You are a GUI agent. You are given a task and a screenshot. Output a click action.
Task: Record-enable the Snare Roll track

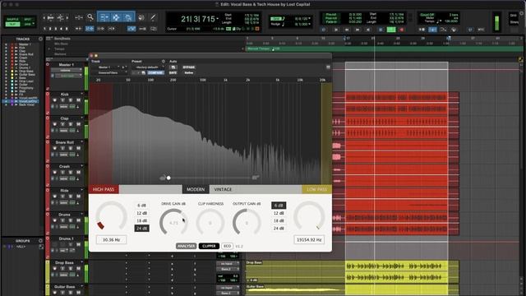(55, 148)
